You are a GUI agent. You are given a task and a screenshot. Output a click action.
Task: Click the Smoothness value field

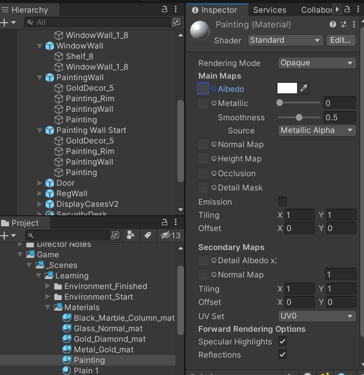tap(340, 117)
